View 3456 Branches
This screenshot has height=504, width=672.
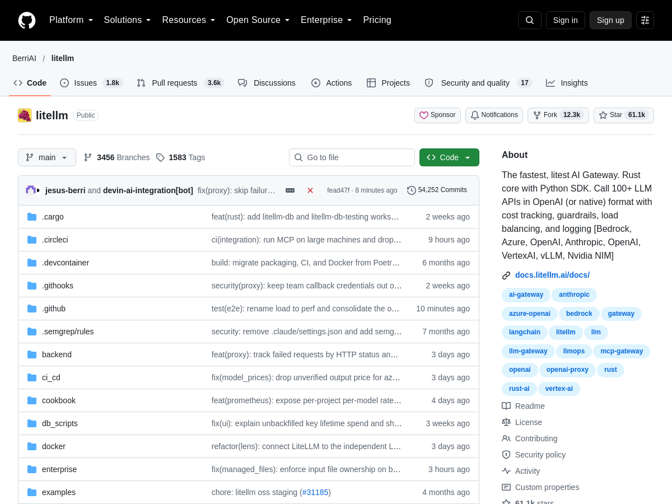[x=116, y=157]
